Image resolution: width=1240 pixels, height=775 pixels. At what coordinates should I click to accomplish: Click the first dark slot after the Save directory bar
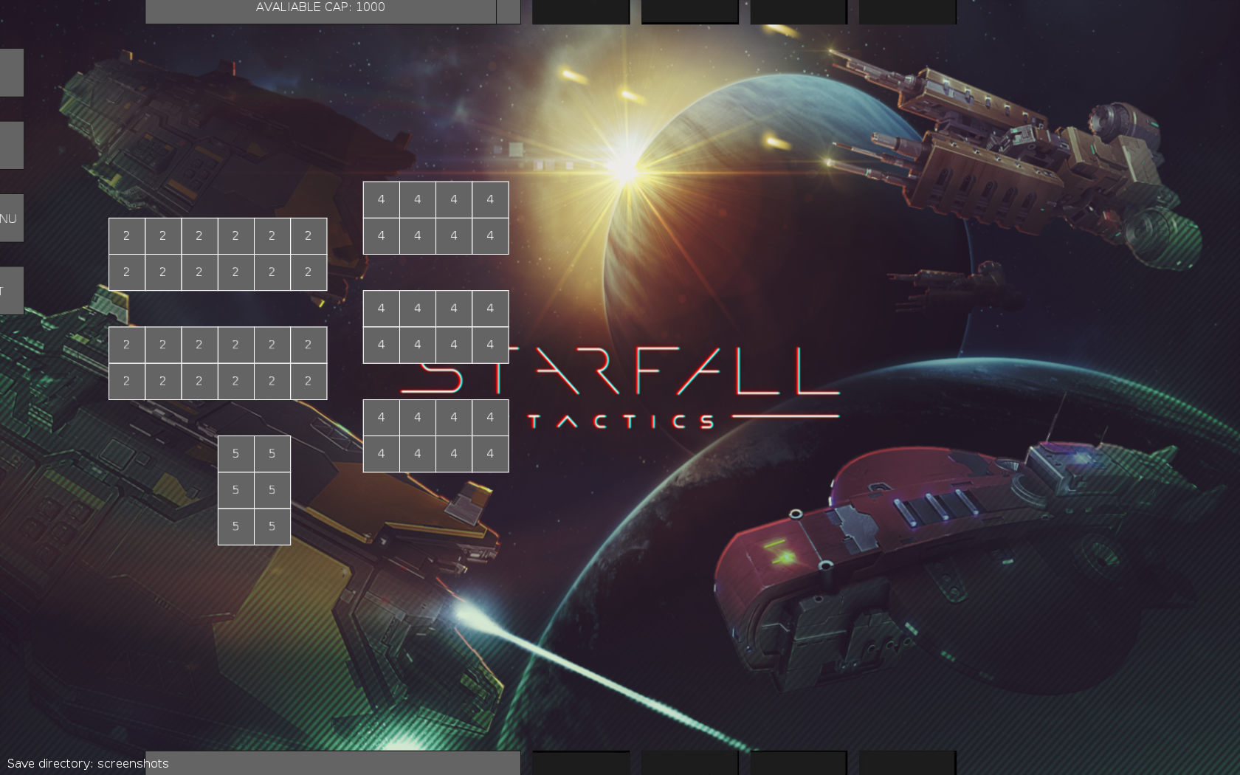pos(581,763)
